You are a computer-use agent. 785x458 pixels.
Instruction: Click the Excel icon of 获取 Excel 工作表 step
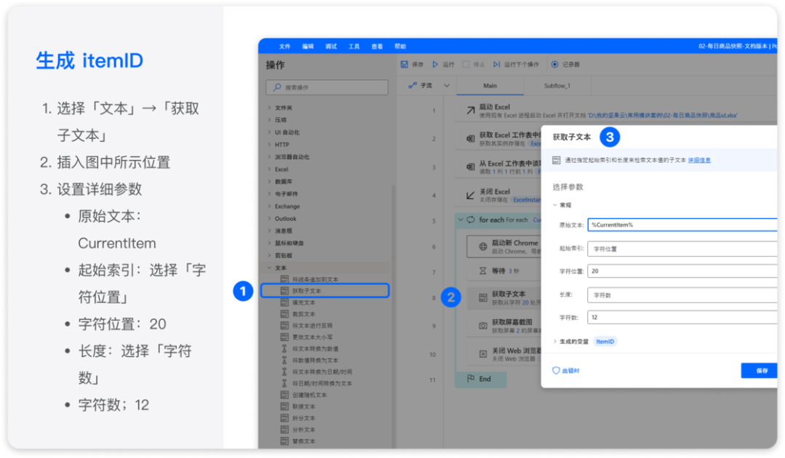[470, 139]
